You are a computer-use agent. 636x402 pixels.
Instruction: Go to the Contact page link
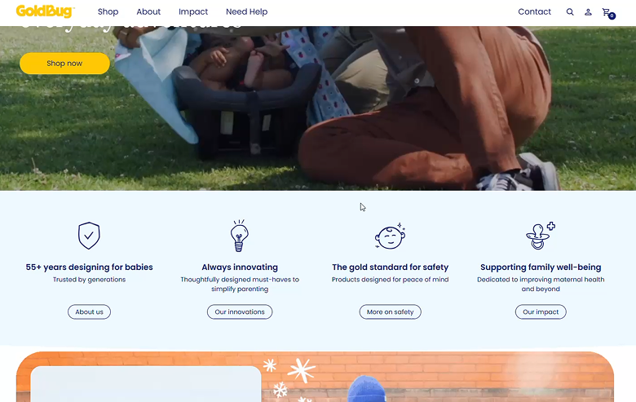tap(534, 11)
